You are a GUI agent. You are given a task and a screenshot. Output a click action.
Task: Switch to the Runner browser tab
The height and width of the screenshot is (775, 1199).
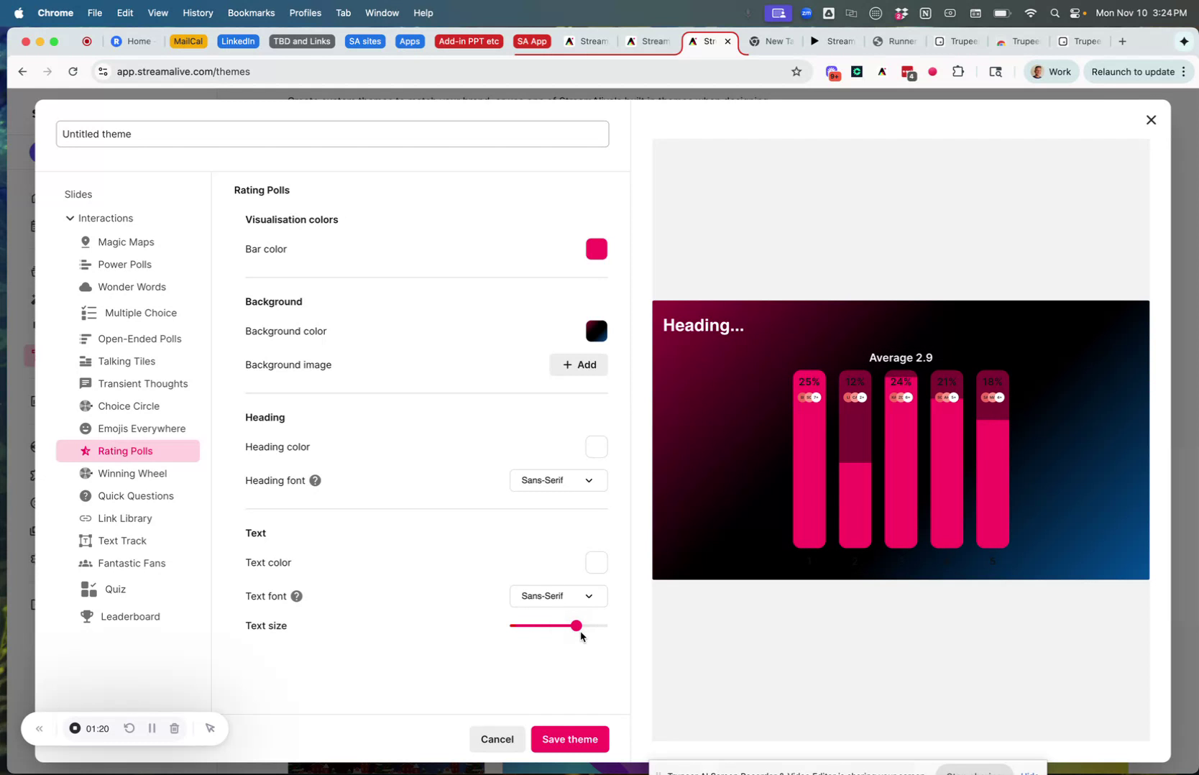[x=894, y=41]
